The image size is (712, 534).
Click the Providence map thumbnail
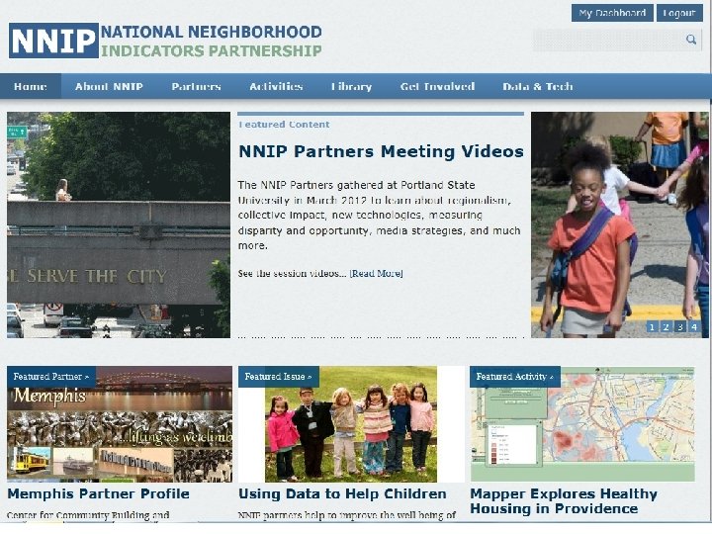click(582, 424)
